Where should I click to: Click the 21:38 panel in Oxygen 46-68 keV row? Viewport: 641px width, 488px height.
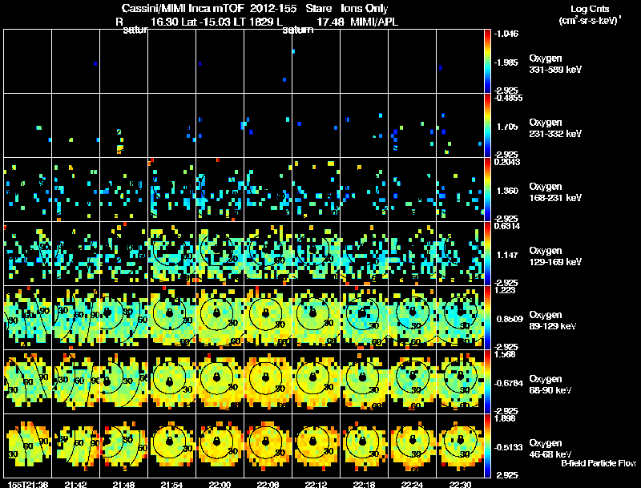pos(28,446)
